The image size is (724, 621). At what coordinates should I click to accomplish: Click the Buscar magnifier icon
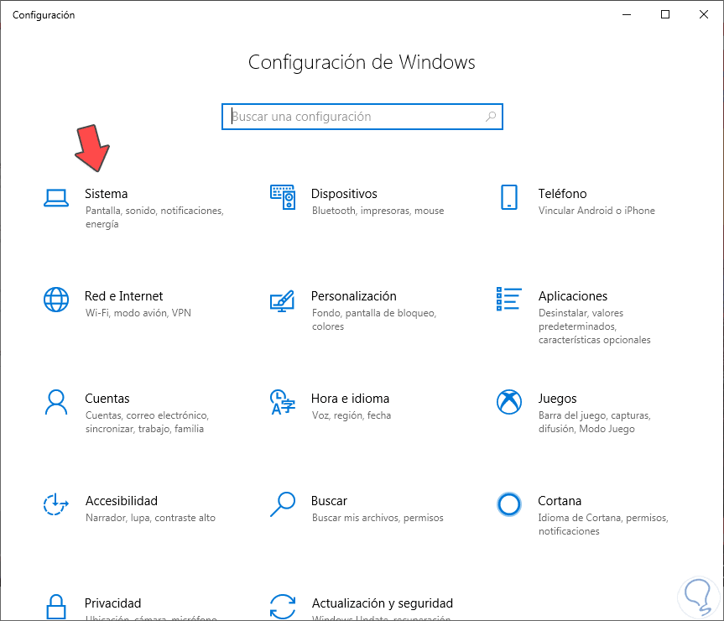coord(283,504)
